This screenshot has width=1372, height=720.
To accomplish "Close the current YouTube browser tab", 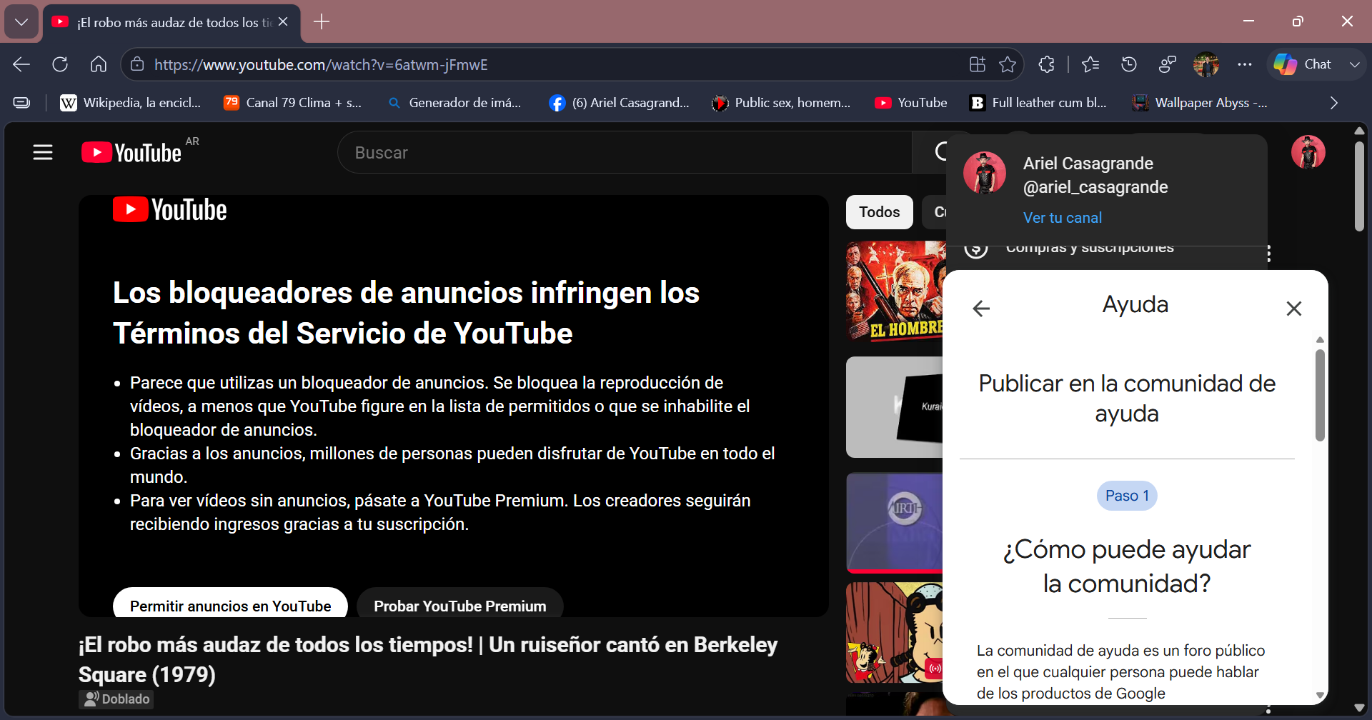I will (x=283, y=22).
